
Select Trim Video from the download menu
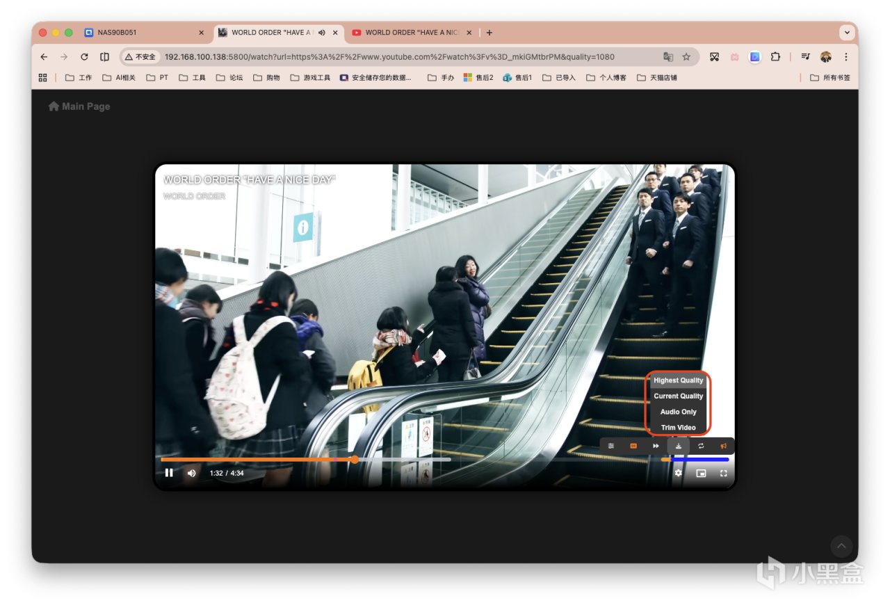[x=679, y=428]
